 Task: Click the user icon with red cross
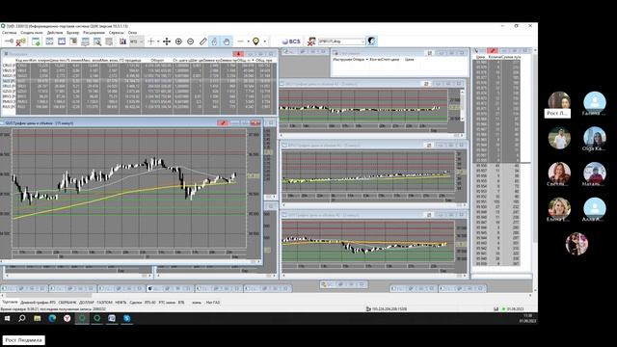tap(311, 41)
